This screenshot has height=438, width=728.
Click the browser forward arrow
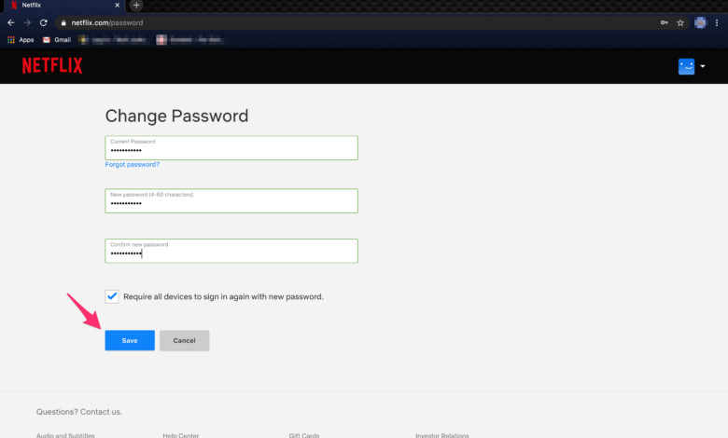click(27, 22)
